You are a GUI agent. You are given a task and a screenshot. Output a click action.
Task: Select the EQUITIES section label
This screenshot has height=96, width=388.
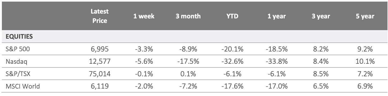[x=19, y=37]
